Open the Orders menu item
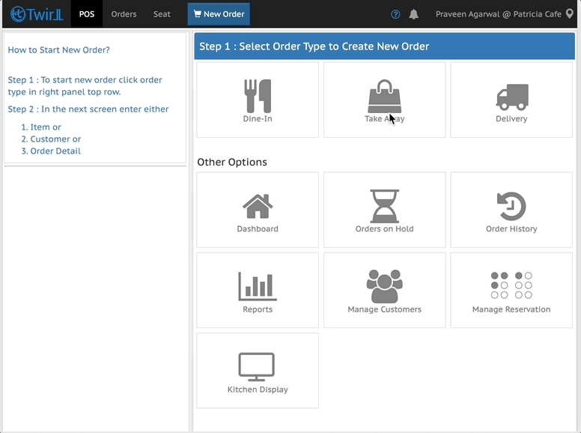Image resolution: width=581 pixels, height=433 pixels. point(124,14)
